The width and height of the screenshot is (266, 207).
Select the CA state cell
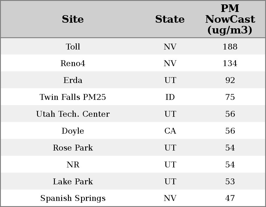[x=170, y=131]
